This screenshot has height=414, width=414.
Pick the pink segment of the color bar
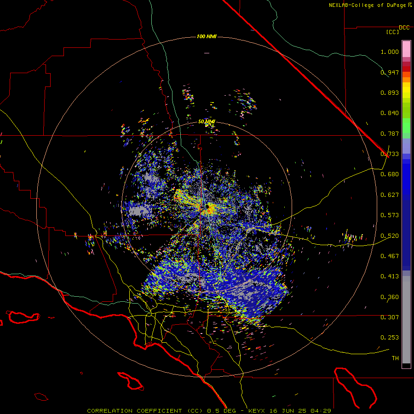406,49
